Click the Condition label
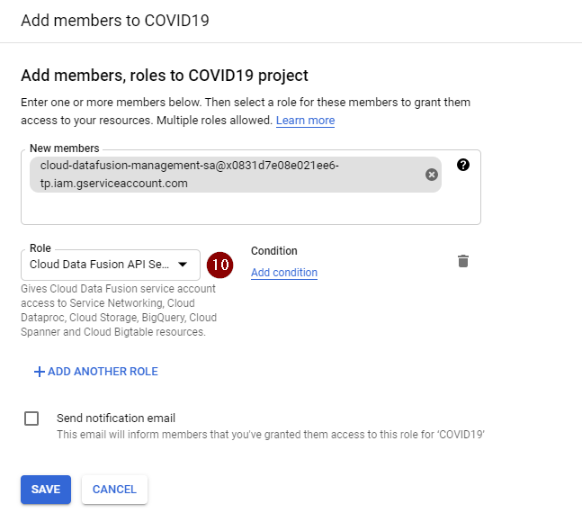This screenshot has height=531, width=582. tap(273, 251)
